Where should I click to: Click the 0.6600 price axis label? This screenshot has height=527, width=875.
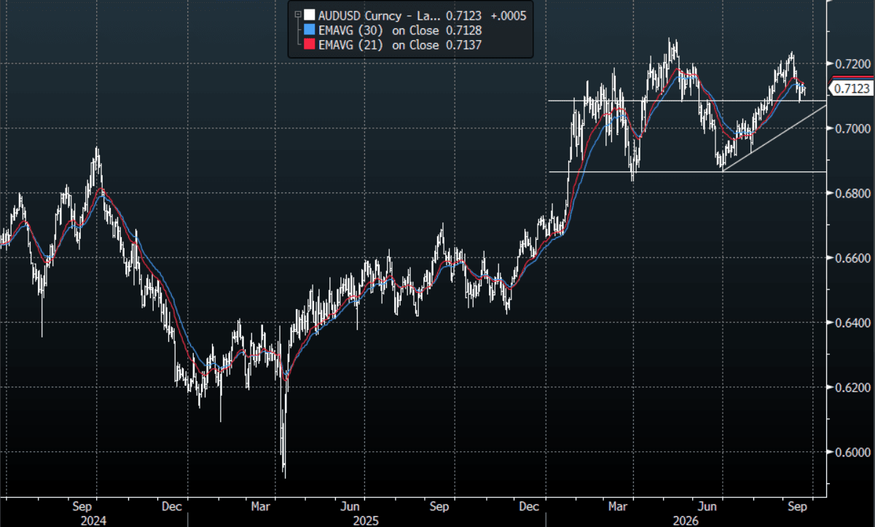852,258
